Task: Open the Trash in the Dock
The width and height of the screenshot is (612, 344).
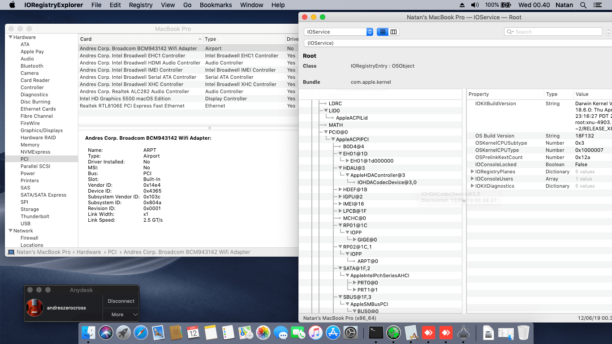Action: click(523, 332)
